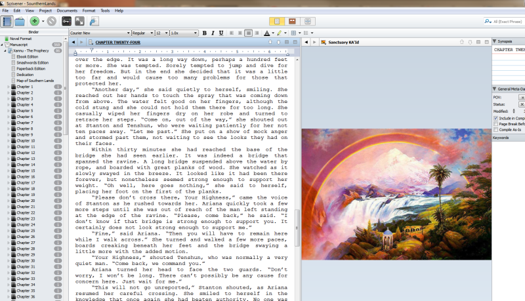Toggle the Binder panel icon in toolbar
This screenshot has height=301, width=525.
[7, 22]
